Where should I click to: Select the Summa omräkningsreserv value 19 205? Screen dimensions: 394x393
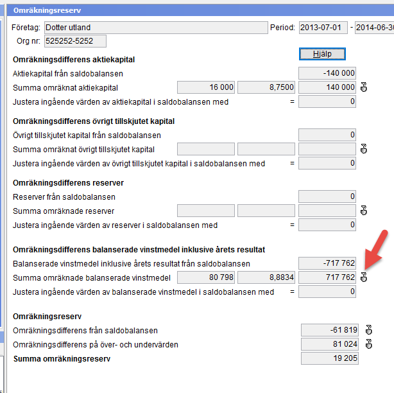coord(330,358)
